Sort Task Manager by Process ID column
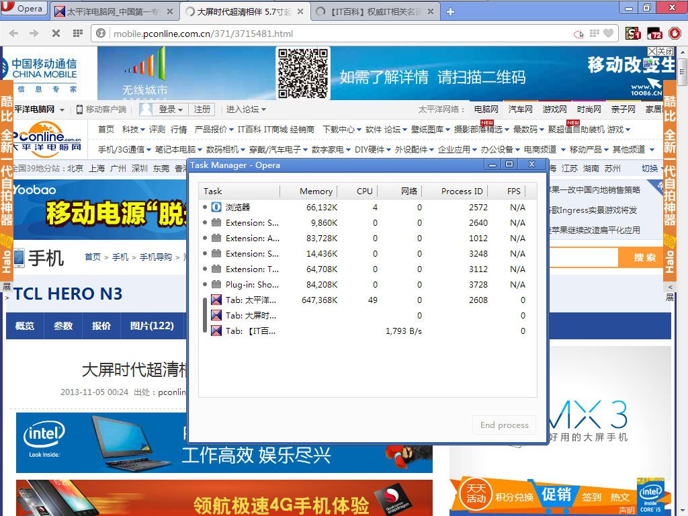688x516 pixels. [x=455, y=191]
